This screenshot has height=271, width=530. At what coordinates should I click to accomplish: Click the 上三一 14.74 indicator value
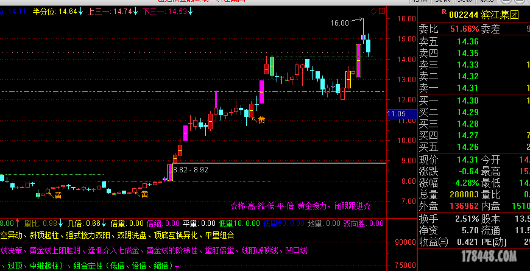pos(113,12)
